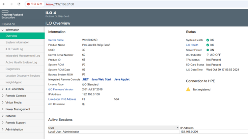Screen dimensions: 248x139
Task: Select the IP Address value 192.168.0.100
Action: [91, 94]
